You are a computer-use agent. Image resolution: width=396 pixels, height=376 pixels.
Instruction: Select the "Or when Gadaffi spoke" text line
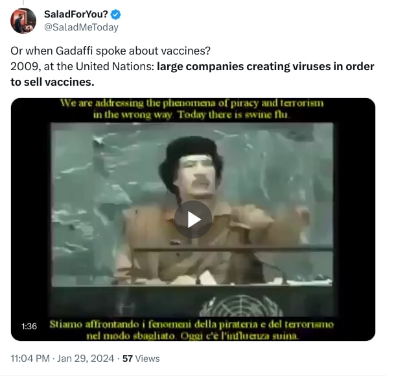tap(110, 51)
